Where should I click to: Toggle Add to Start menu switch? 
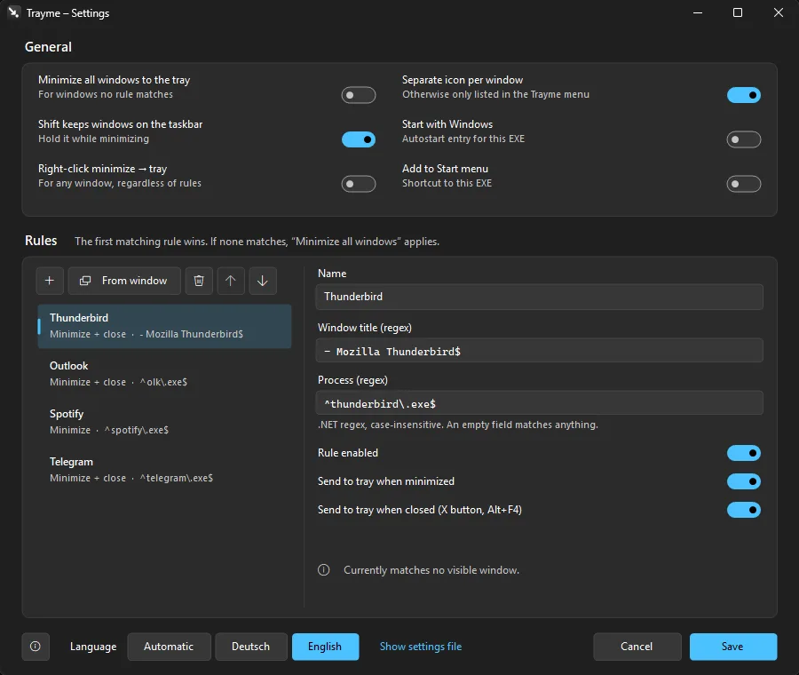tap(743, 184)
